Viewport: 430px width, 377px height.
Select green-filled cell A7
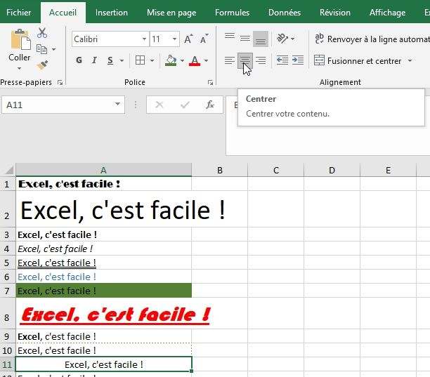coord(104,291)
